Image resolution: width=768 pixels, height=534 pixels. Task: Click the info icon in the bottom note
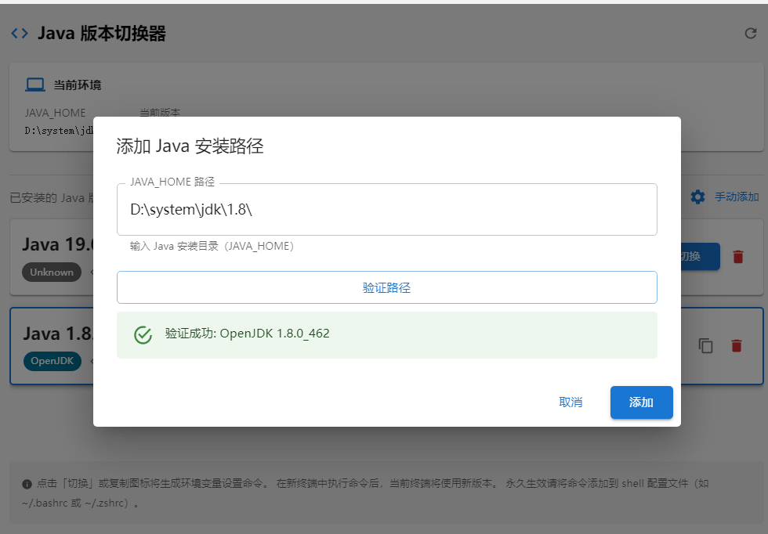(x=27, y=484)
